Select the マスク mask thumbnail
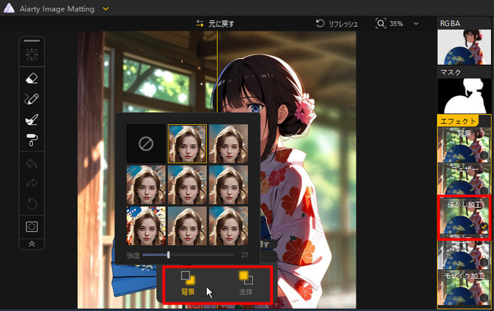The width and height of the screenshot is (494, 311). tap(464, 96)
